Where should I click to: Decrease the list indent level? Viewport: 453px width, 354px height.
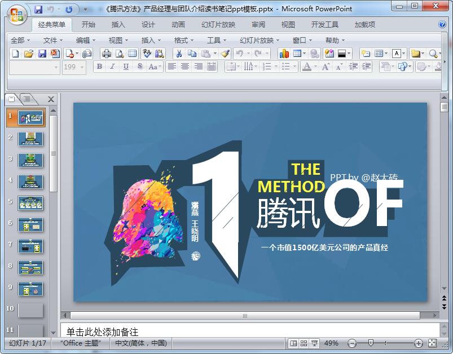click(x=353, y=67)
